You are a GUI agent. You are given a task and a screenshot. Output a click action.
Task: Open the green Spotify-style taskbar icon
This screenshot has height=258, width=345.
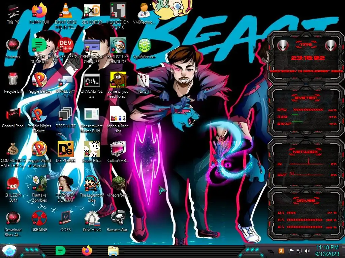click(61, 251)
